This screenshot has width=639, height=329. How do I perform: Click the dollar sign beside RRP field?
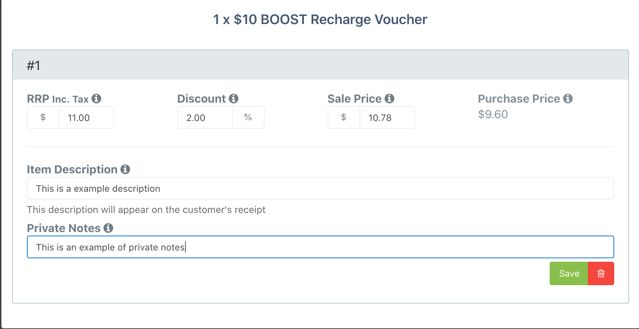43,117
